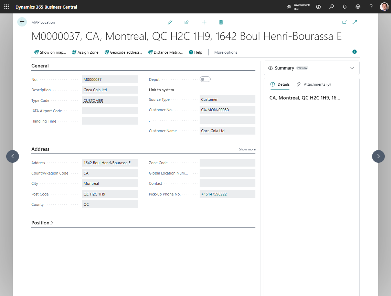Image resolution: width=391 pixels, height=296 pixels.
Task: Open the CUSTOMER type code link
Action: point(93,101)
